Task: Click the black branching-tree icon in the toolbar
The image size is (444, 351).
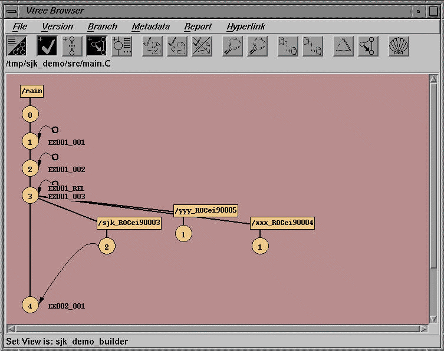Action: [96, 46]
